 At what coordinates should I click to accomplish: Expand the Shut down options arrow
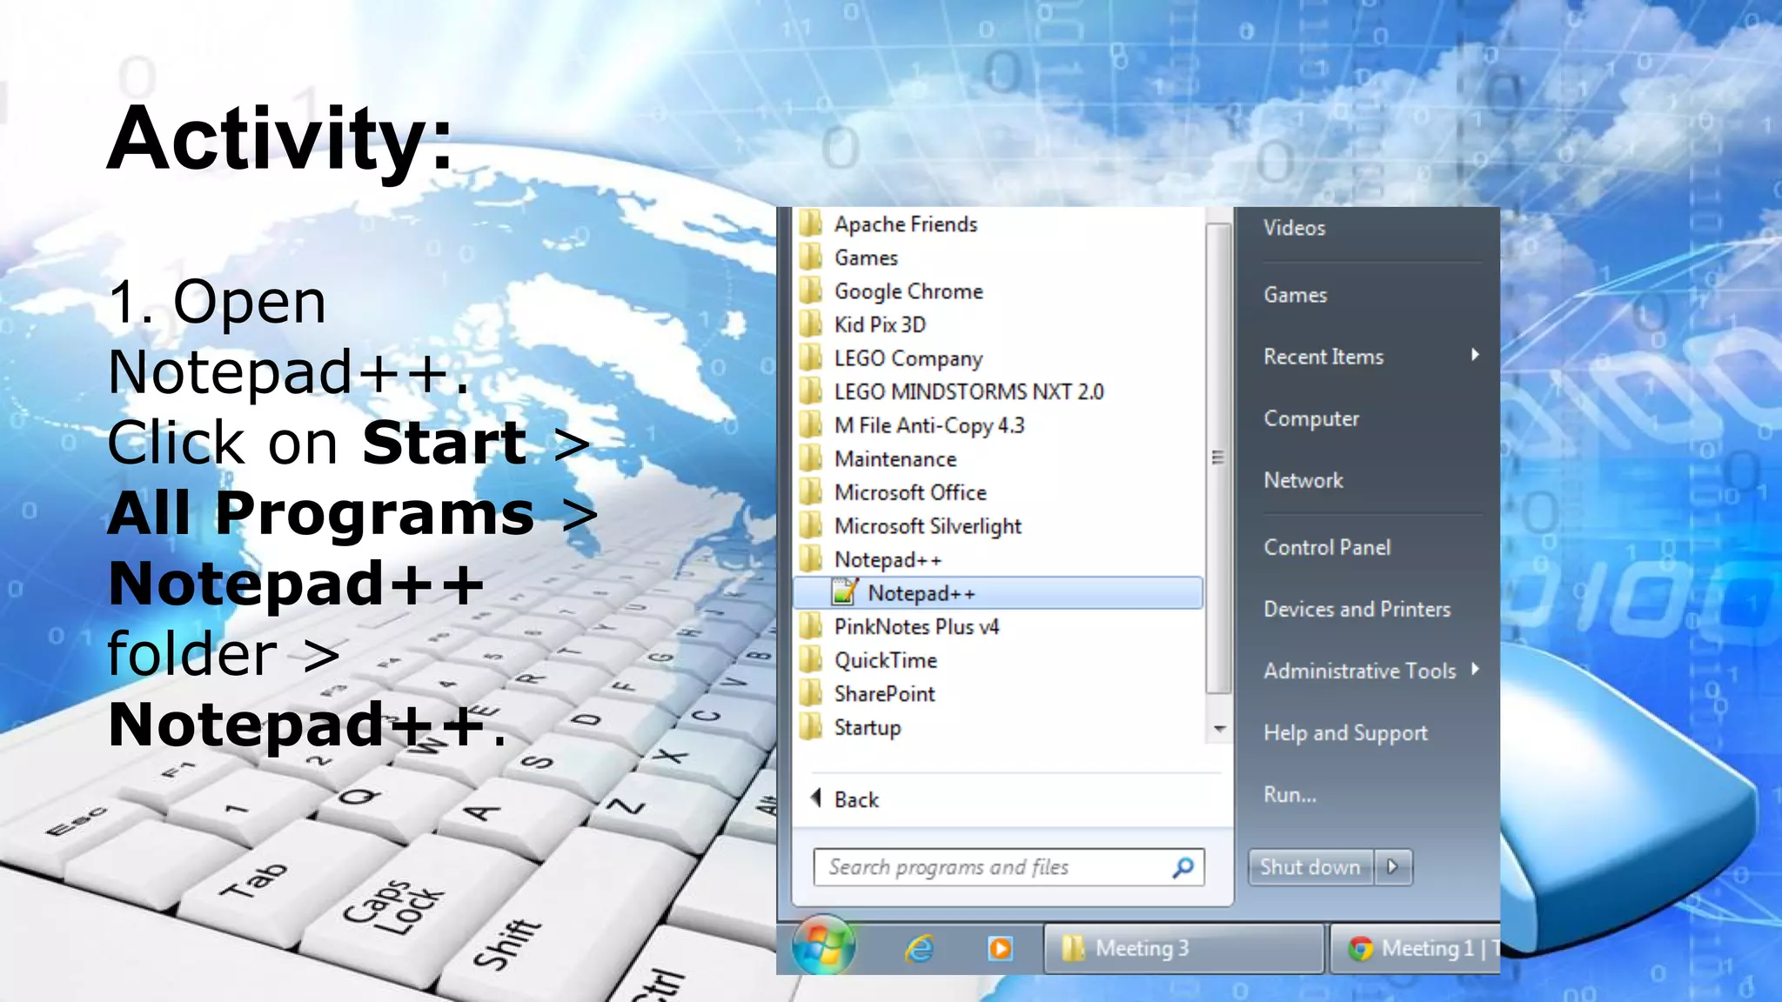coord(1393,867)
